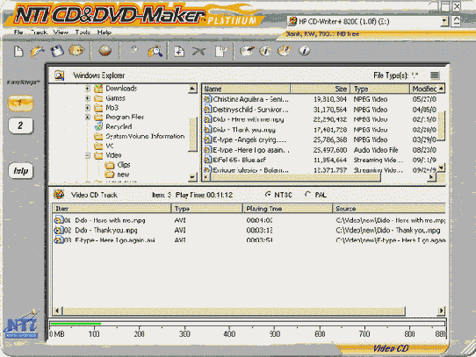Click the Add file toolbar icon
The width and height of the screenshot is (476, 357).
coord(179,51)
